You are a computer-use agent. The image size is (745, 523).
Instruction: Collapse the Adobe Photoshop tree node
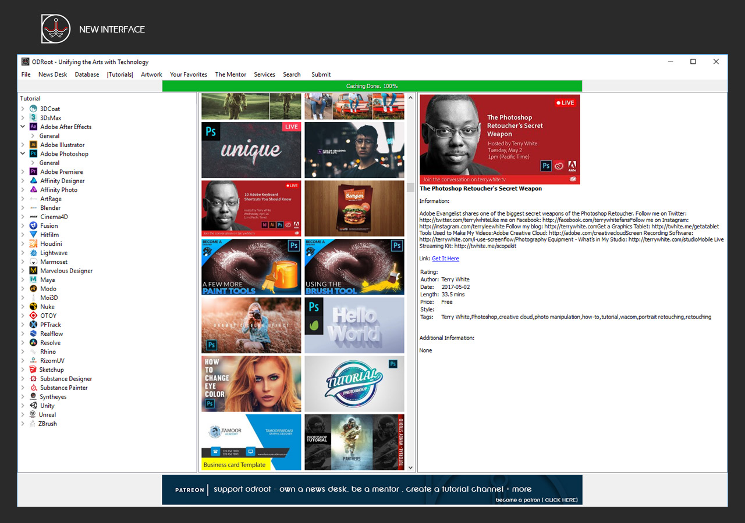pos(23,154)
